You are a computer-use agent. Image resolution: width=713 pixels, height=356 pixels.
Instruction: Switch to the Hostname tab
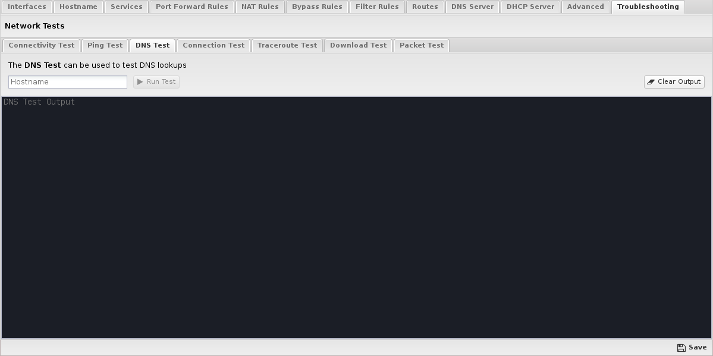[x=78, y=7]
